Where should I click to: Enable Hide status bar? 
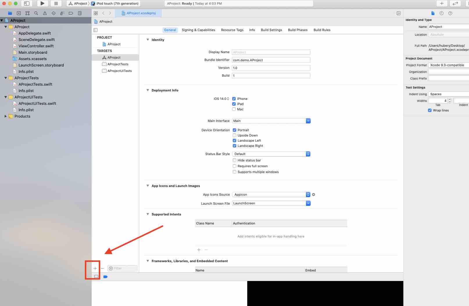[234, 160]
